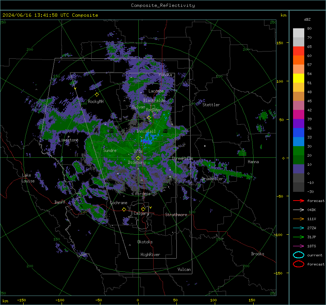Image resolution: width=326 pixels, height=305 pixels.
Task: Click the Okotoks city label
Action: tap(145, 242)
